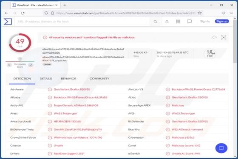Click the AhnLab-V3 detection warning icon
Viewport: 238px width, 159px height.
168,89
